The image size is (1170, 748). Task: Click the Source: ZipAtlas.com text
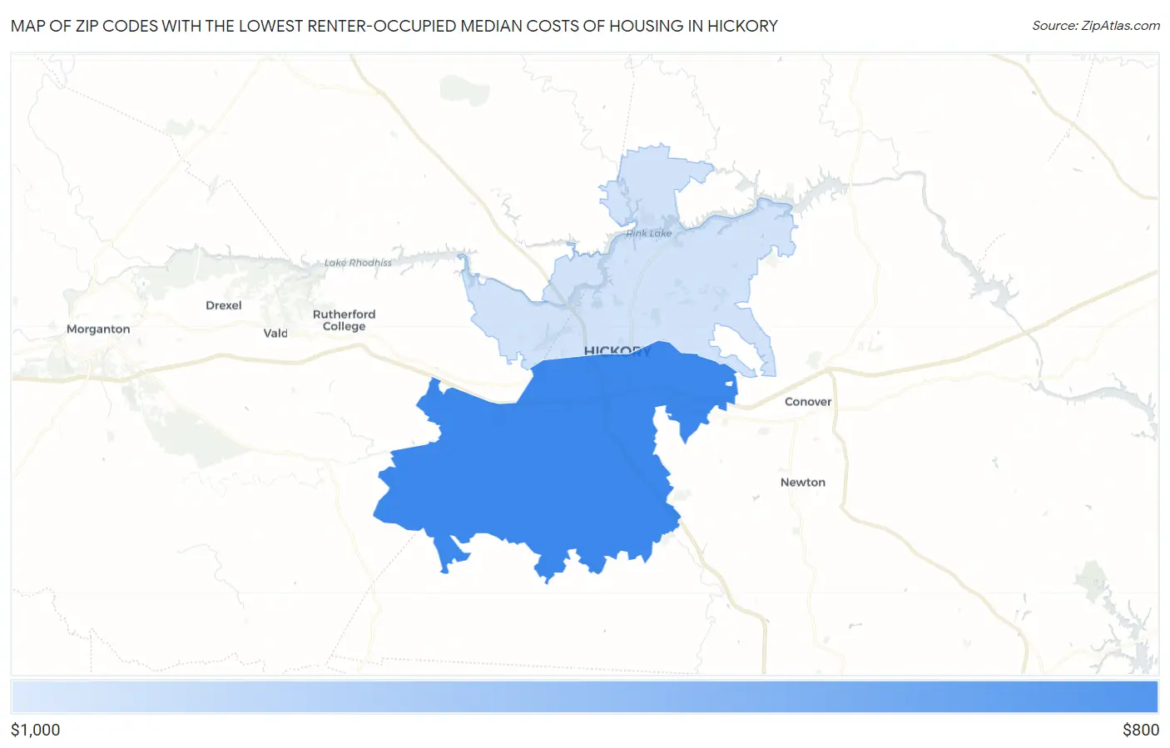(1096, 26)
